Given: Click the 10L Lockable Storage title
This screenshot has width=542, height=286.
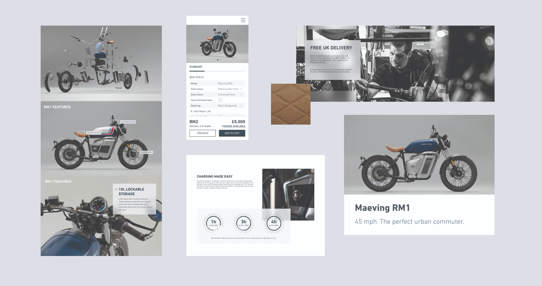Looking at the screenshot, I should click(131, 192).
